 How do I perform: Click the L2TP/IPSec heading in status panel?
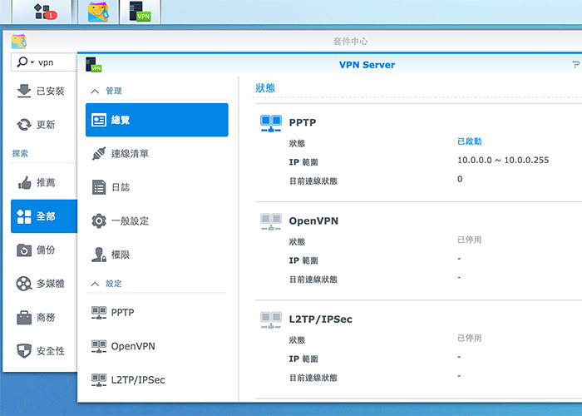(321, 319)
